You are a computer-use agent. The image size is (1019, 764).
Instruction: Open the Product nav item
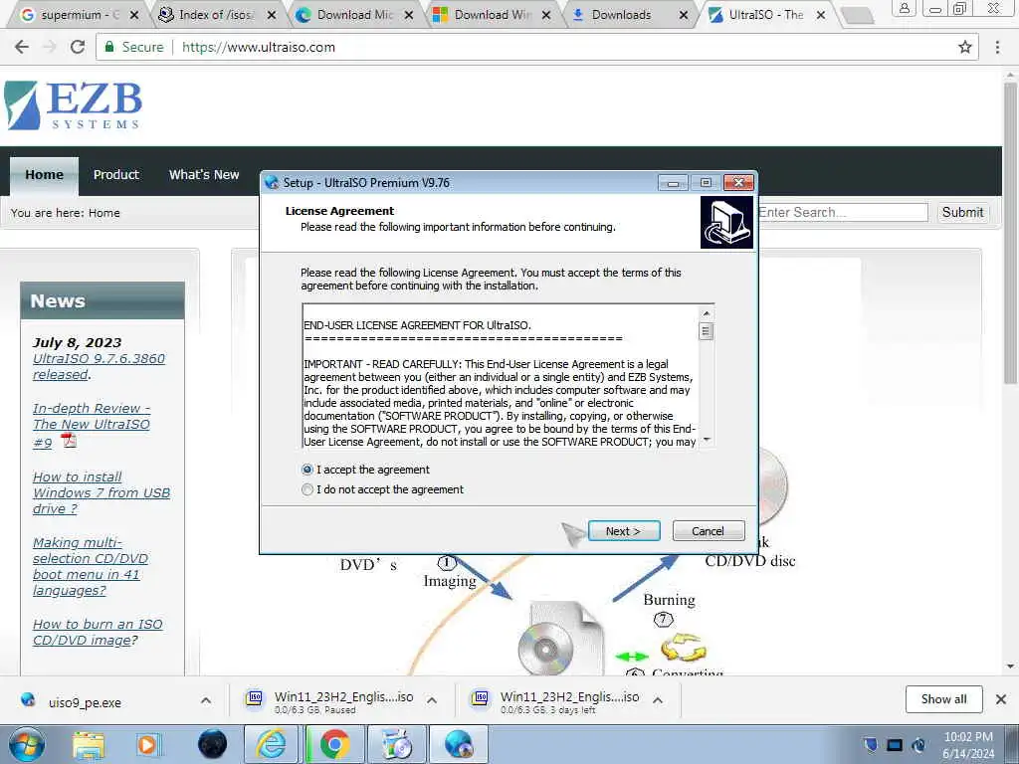click(x=116, y=175)
